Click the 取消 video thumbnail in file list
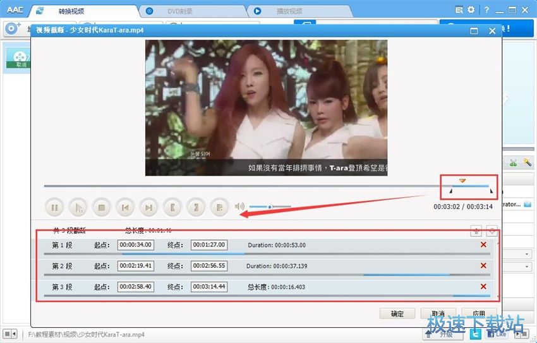The image size is (537, 343). pos(19,58)
